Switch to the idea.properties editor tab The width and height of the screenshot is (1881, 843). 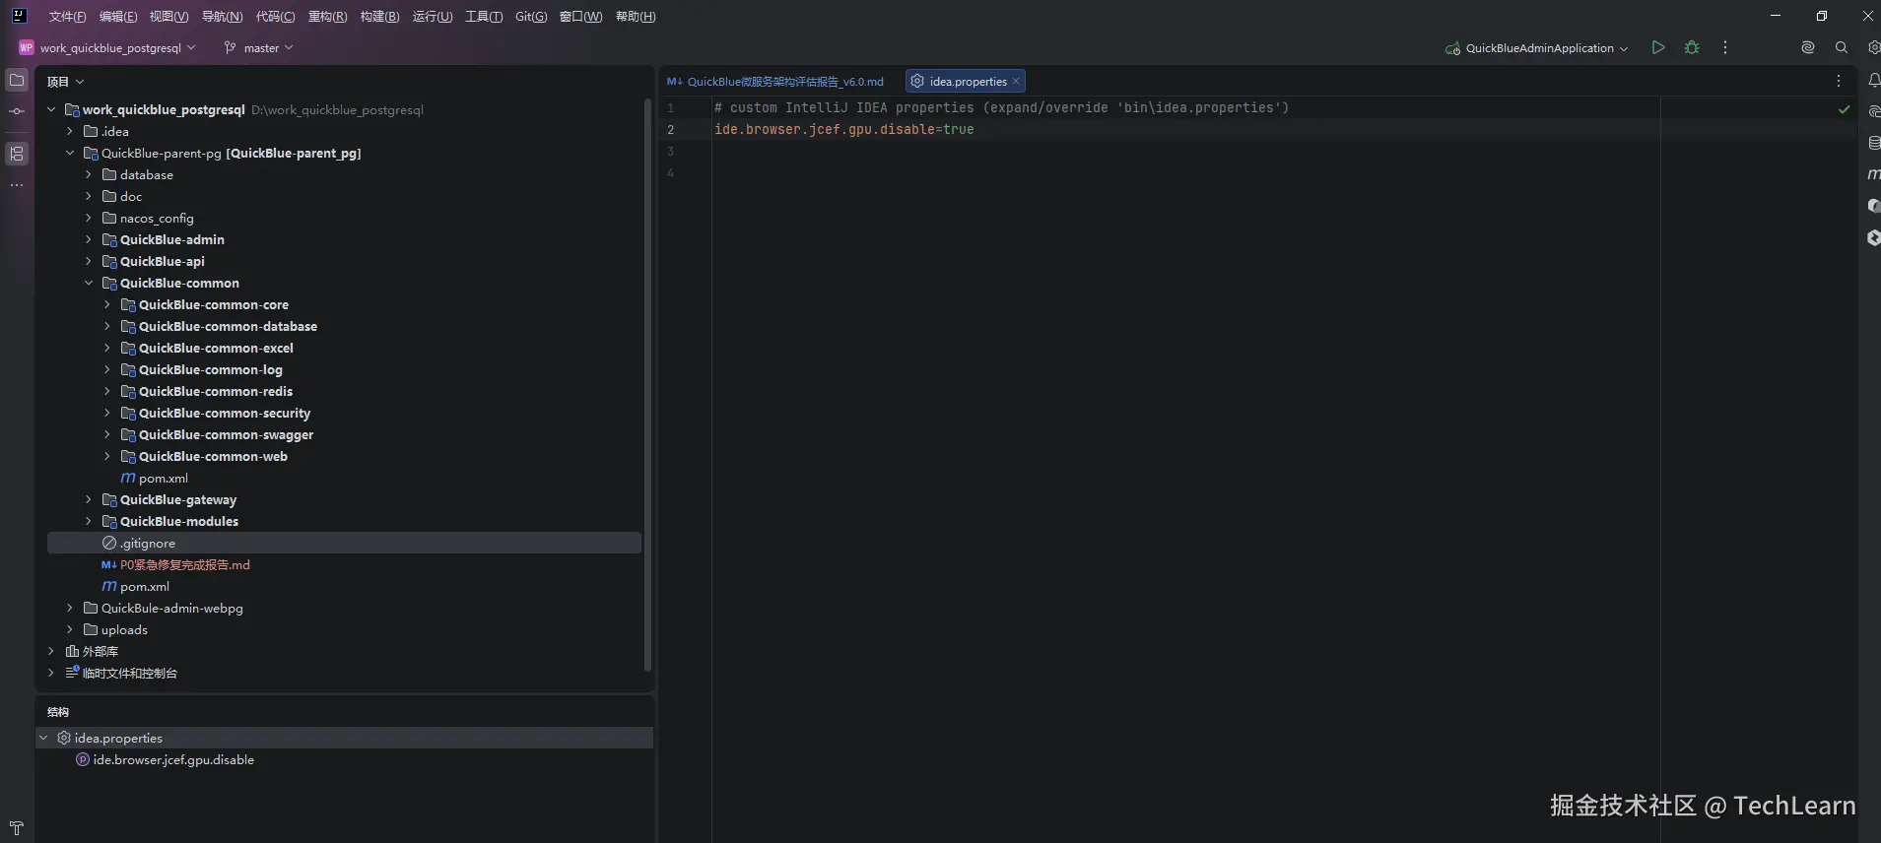pyautogui.click(x=968, y=82)
